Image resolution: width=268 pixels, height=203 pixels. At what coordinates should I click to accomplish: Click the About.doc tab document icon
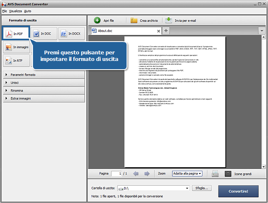point(94,30)
